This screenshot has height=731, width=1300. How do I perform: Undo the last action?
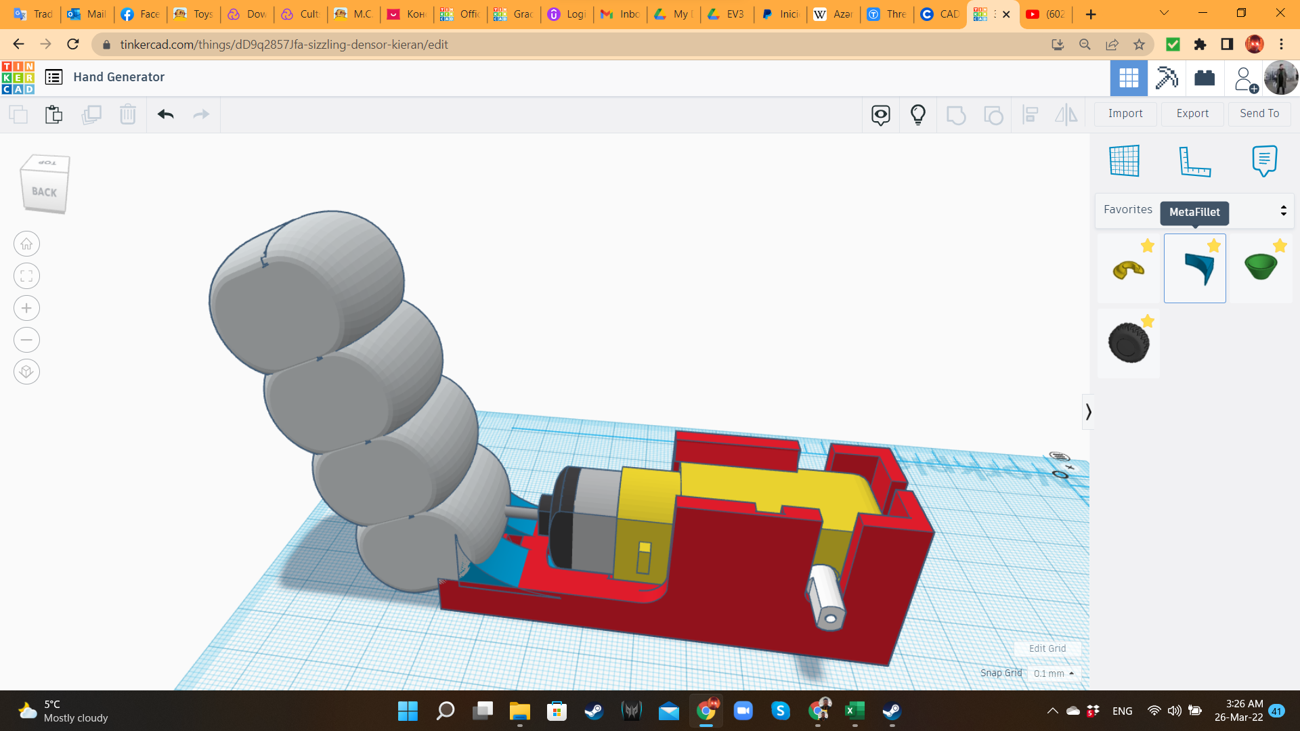pos(165,114)
